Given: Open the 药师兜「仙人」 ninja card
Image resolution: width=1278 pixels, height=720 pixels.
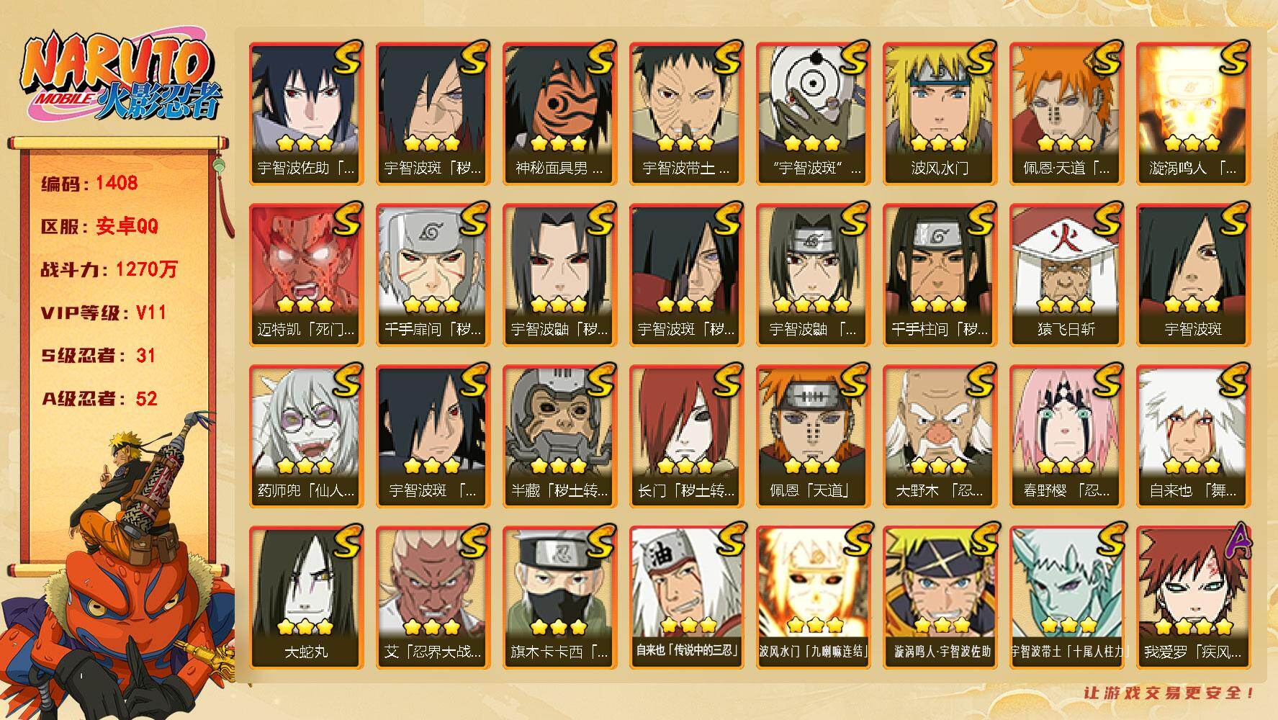Looking at the screenshot, I should tap(306, 436).
